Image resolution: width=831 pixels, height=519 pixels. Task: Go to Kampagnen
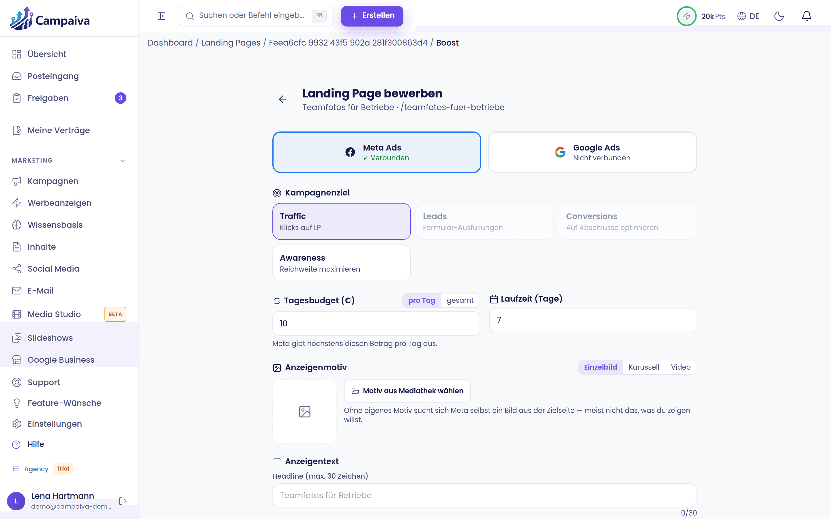pos(69,181)
